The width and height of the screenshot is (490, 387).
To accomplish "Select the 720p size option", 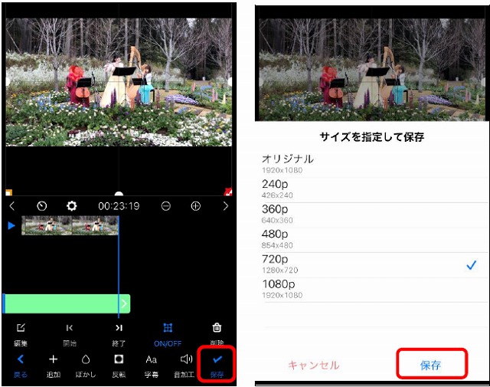I will (367, 265).
